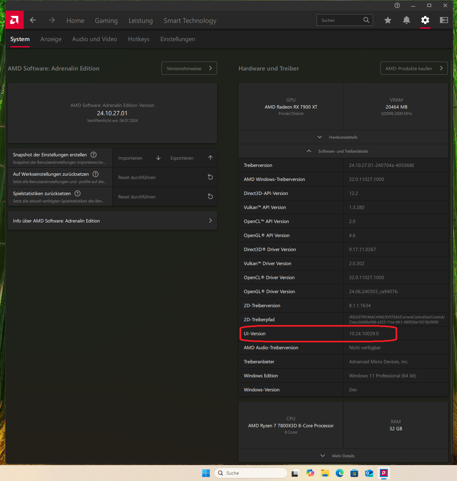The image size is (457, 481).
Task: Open the Versionshinweise button
Action: [x=189, y=68]
